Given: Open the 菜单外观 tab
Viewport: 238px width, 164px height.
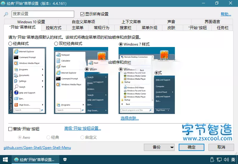Looking at the screenshot, I should point(150,28).
